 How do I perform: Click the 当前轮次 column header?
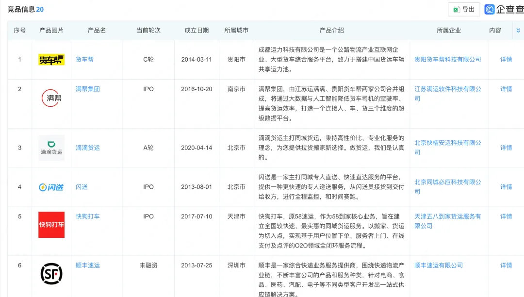pos(148,31)
